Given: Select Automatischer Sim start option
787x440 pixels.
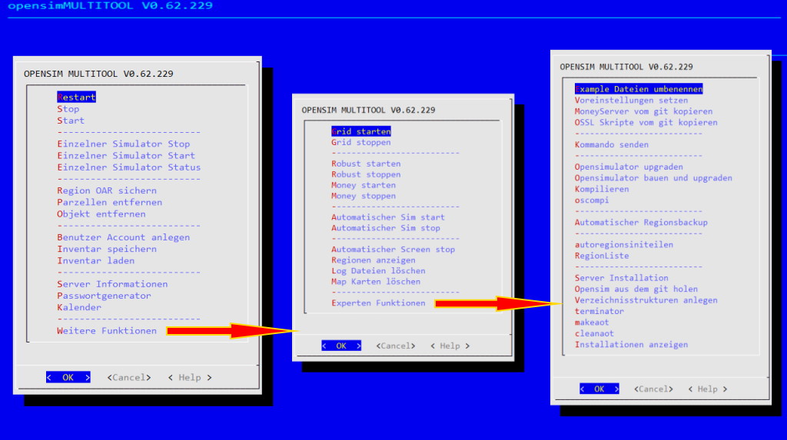Looking at the screenshot, I should [x=387, y=217].
